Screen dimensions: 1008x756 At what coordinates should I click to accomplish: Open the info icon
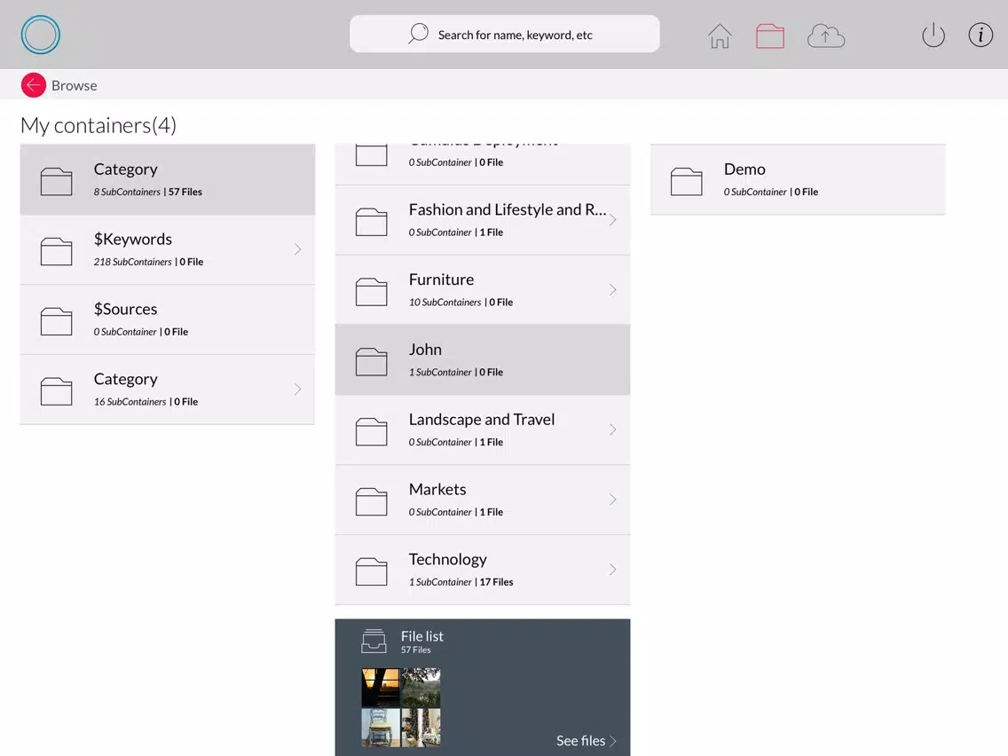click(x=980, y=35)
